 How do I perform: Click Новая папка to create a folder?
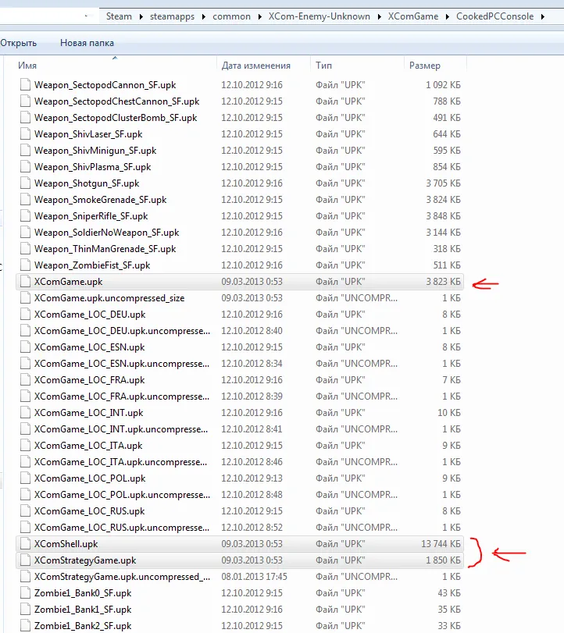[87, 43]
